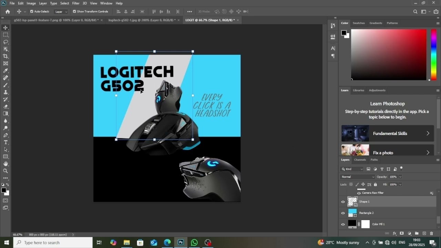Open the layer Kind filter dropdown
441x248 pixels.
(x=352, y=169)
